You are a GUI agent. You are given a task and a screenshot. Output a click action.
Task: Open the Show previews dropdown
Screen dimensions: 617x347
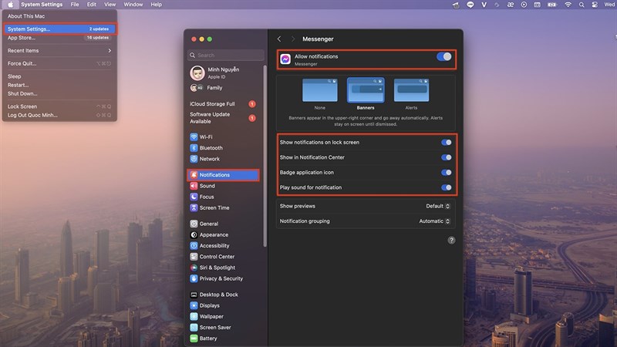click(x=438, y=206)
